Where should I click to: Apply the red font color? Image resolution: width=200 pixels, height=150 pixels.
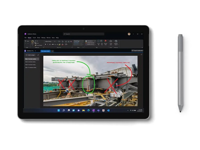pyautogui.click(x=62, y=44)
